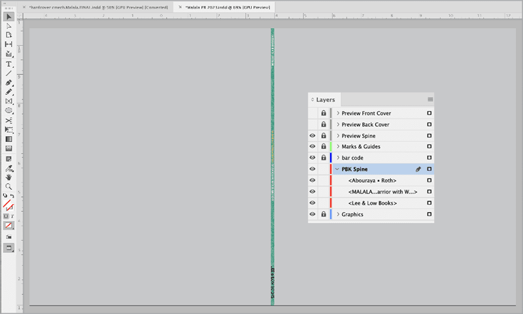This screenshot has height=314, width=523.
Task: Expand the Graphics layer
Action: (x=338, y=214)
